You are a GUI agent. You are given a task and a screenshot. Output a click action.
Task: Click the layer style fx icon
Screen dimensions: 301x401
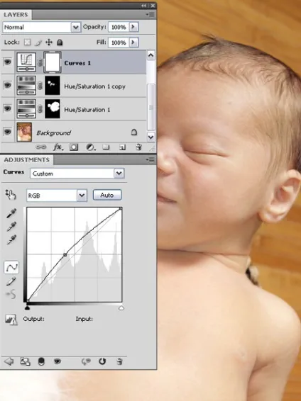coord(58,147)
